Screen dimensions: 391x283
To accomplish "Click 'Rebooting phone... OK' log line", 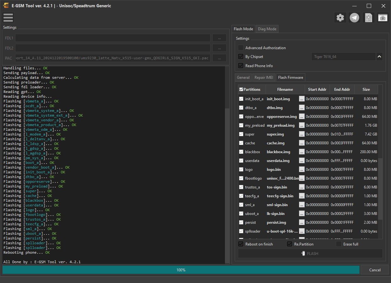I will point(26,252).
